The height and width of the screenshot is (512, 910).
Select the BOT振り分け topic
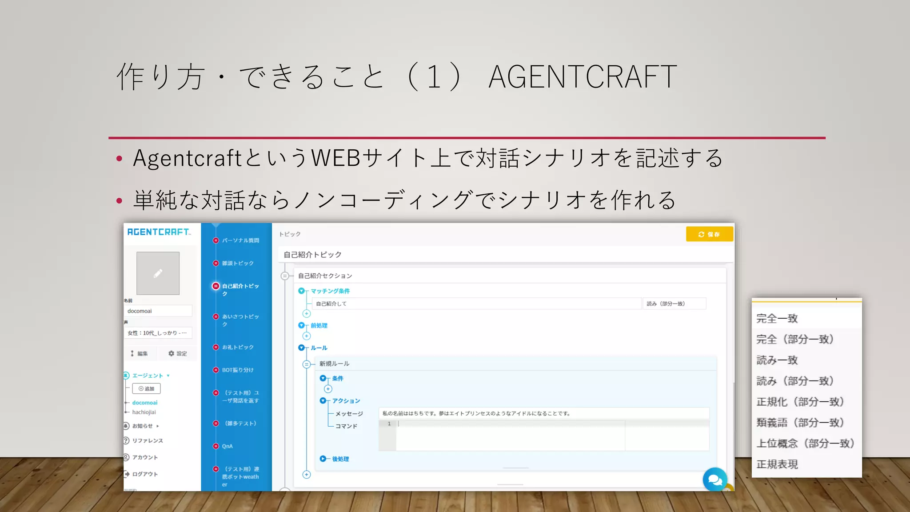238,370
